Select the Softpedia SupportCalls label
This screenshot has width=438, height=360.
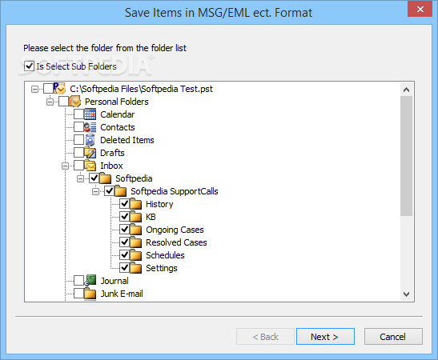click(x=175, y=191)
